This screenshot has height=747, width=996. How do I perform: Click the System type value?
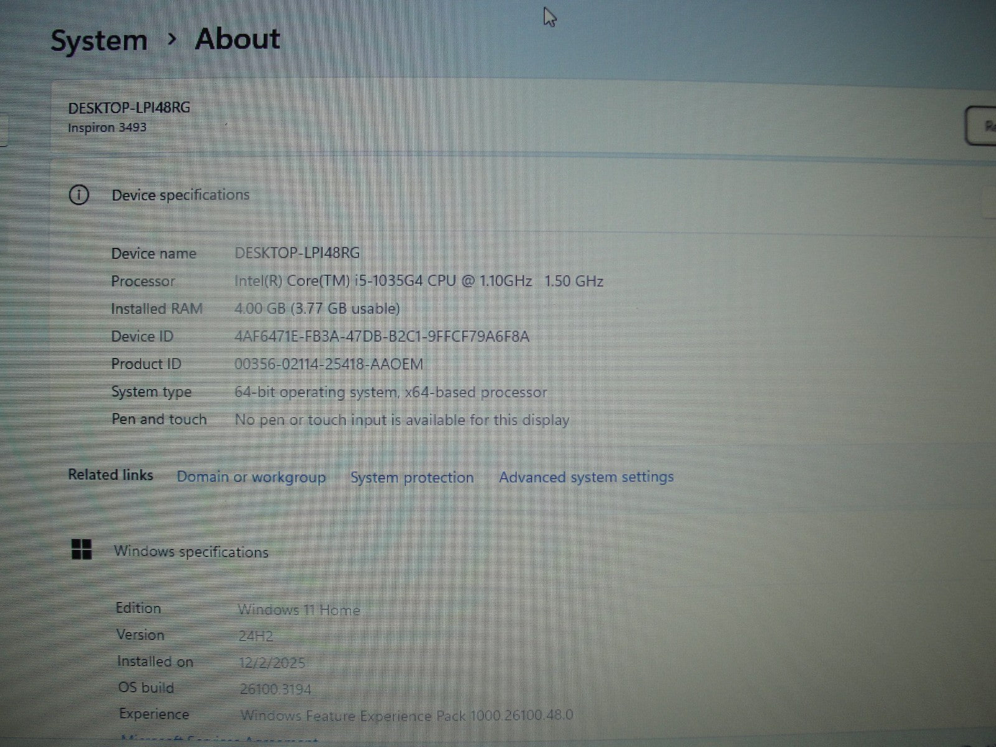click(390, 392)
